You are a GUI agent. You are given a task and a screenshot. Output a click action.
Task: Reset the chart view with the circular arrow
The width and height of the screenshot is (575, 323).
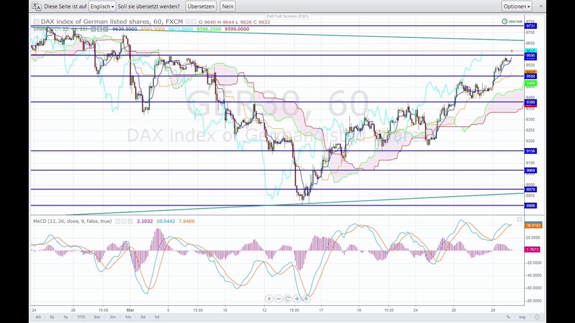coord(287,299)
